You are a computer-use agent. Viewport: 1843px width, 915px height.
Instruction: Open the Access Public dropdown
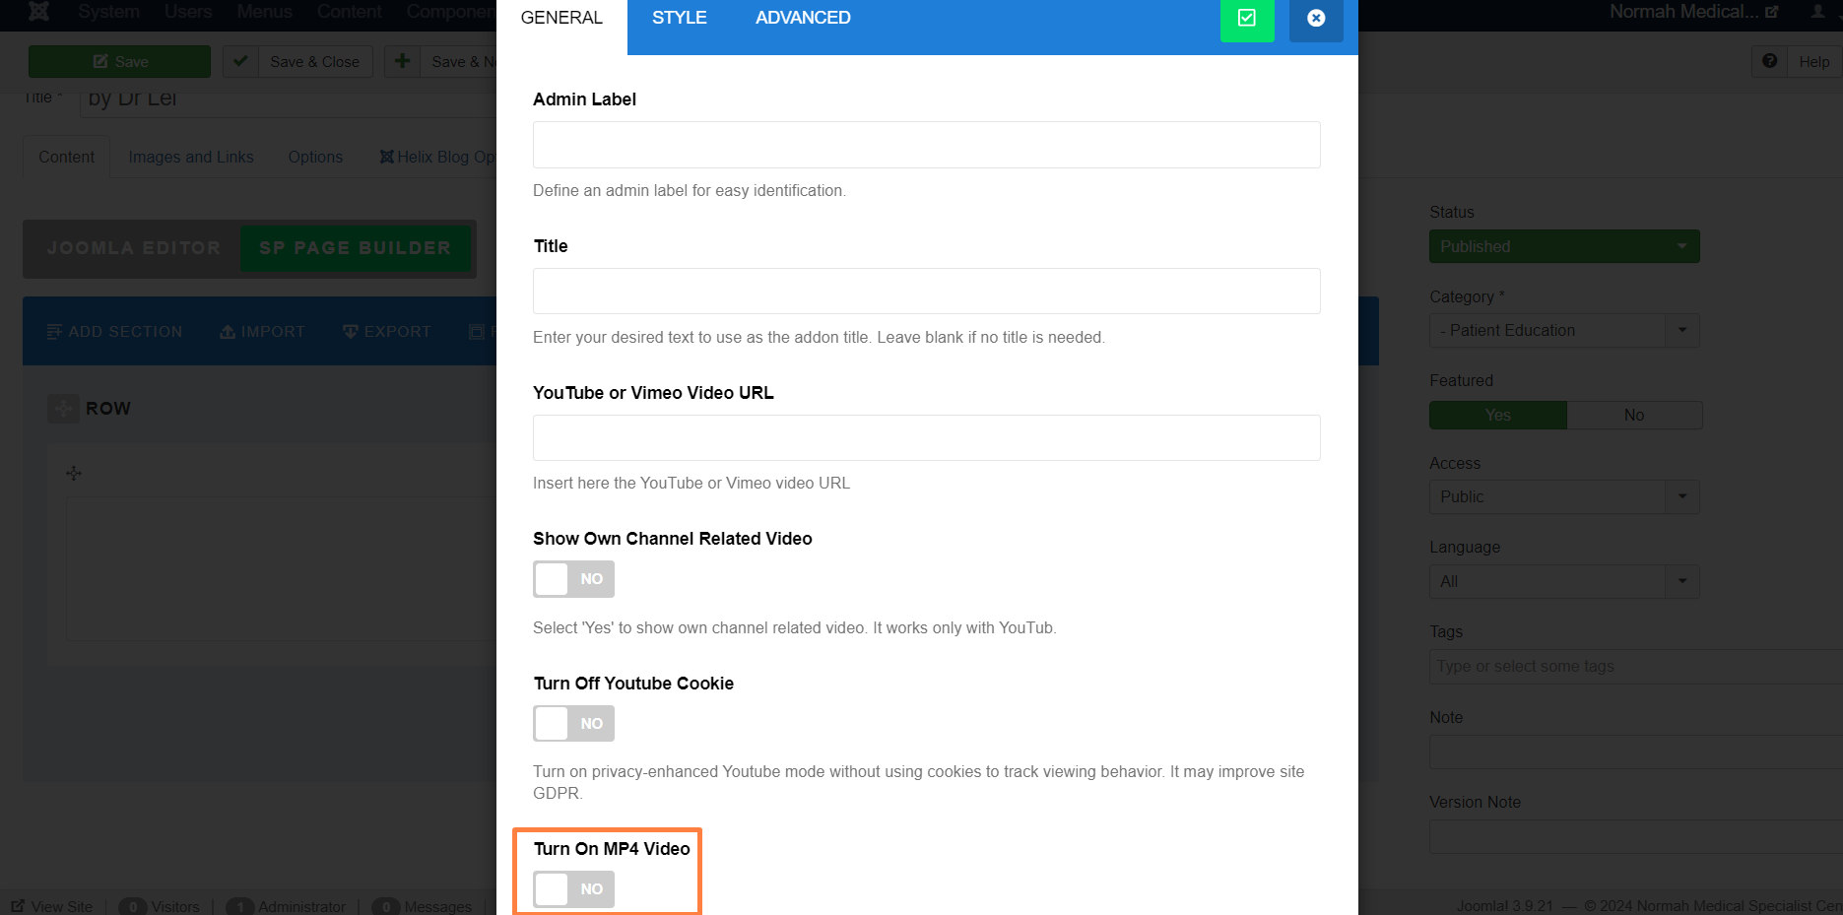[1564, 497]
